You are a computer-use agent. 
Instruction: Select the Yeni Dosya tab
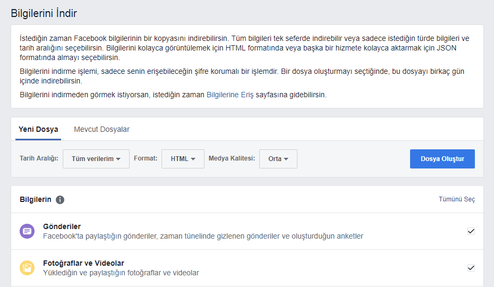(38, 129)
